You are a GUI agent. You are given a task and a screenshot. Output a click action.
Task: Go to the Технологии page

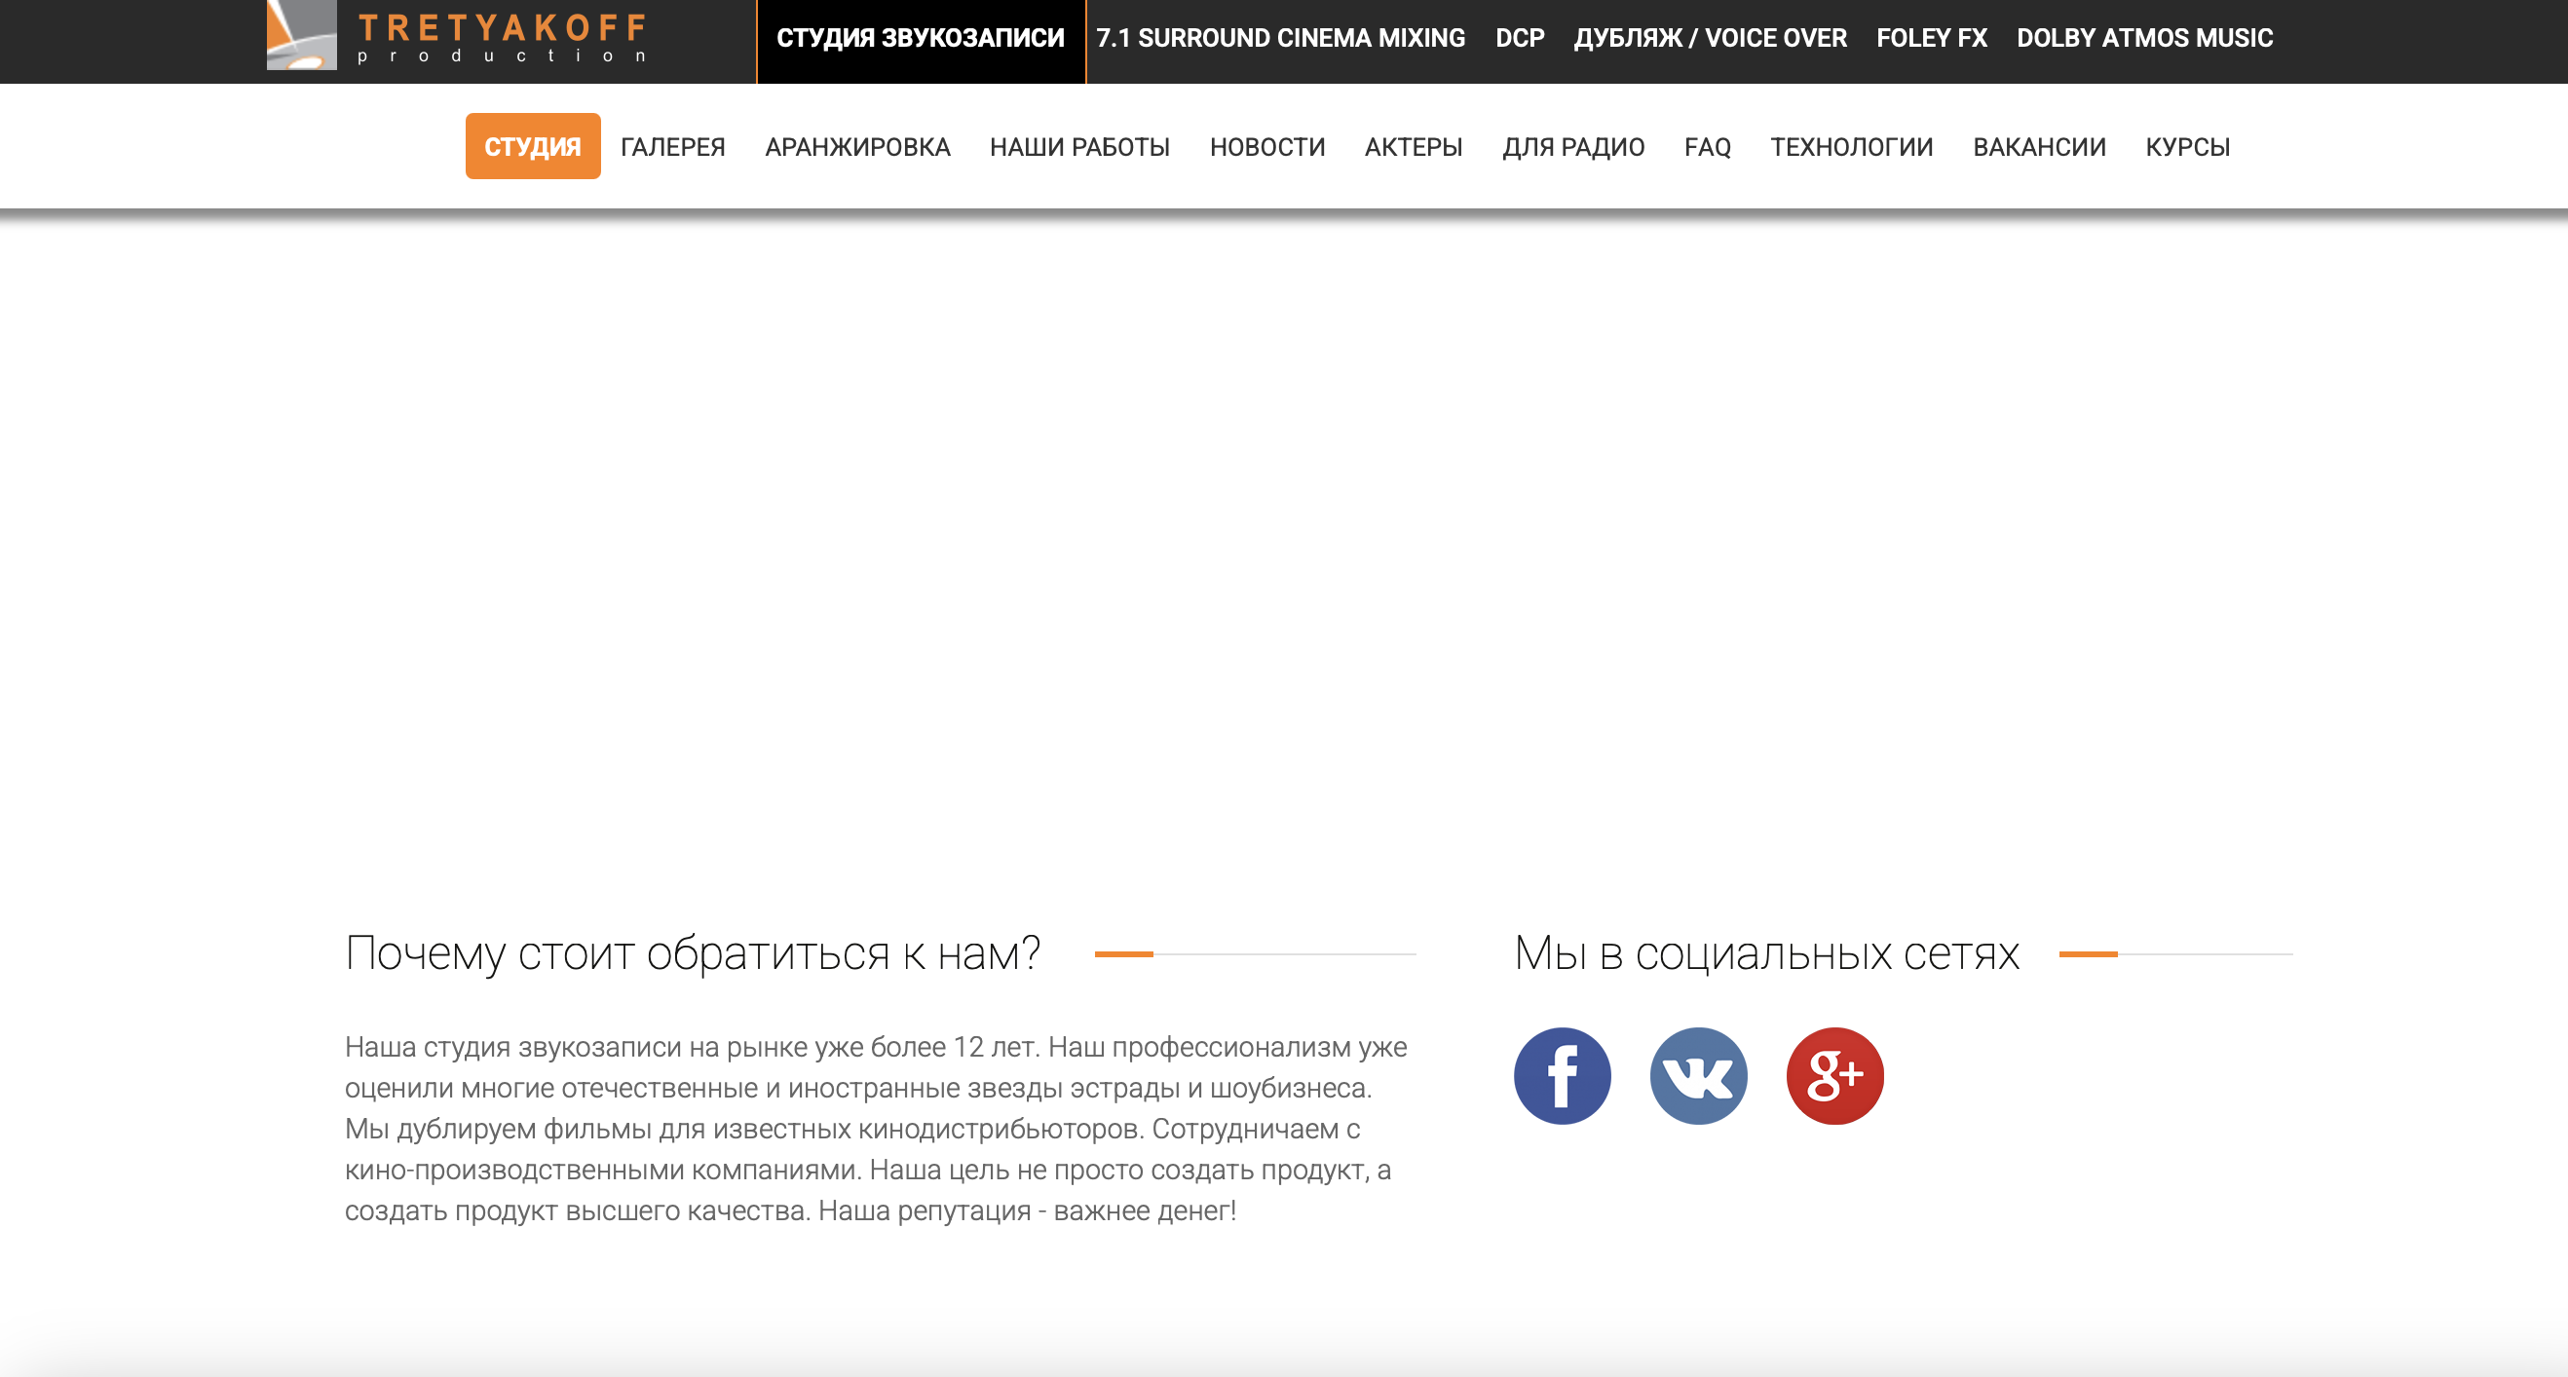click(x=1851, y=146)
